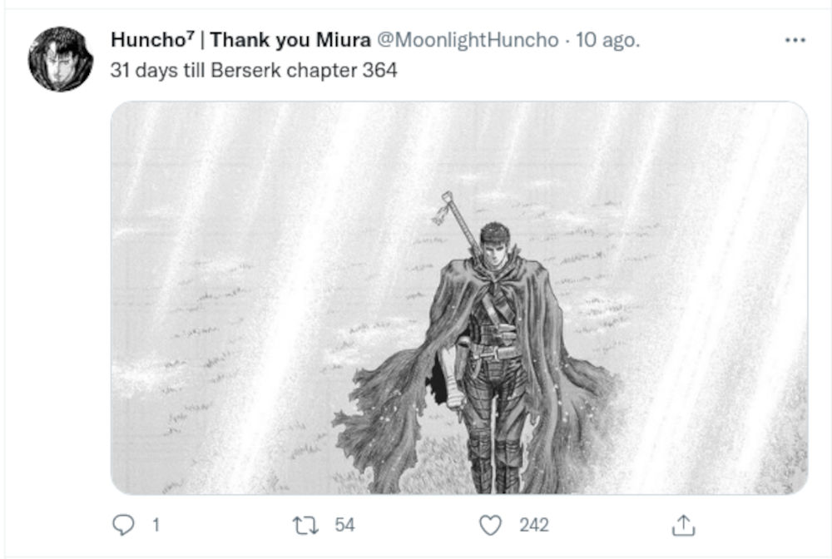Share the tweet via the upload arrow icon
Image resolution: width=832 pixels, height=559 pixels.
tap(682, 525)
